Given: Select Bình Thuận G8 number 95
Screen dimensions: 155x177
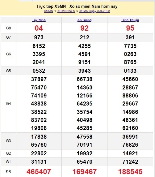Looking at the screenshot, I should pos(130,28).
